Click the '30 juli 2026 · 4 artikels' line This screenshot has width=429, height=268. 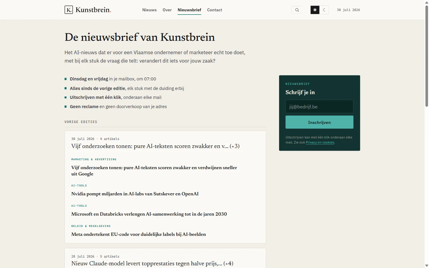point(95,139)
